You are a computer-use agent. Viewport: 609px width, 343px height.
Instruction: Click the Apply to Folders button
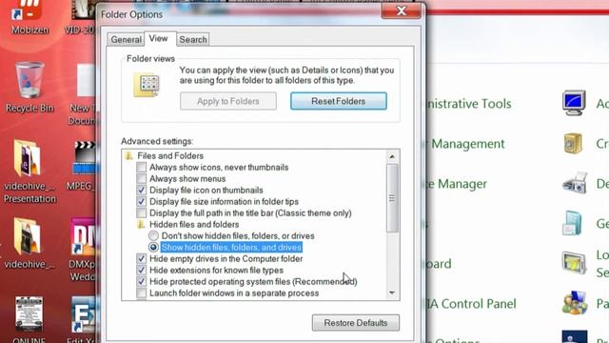(228, 101)
